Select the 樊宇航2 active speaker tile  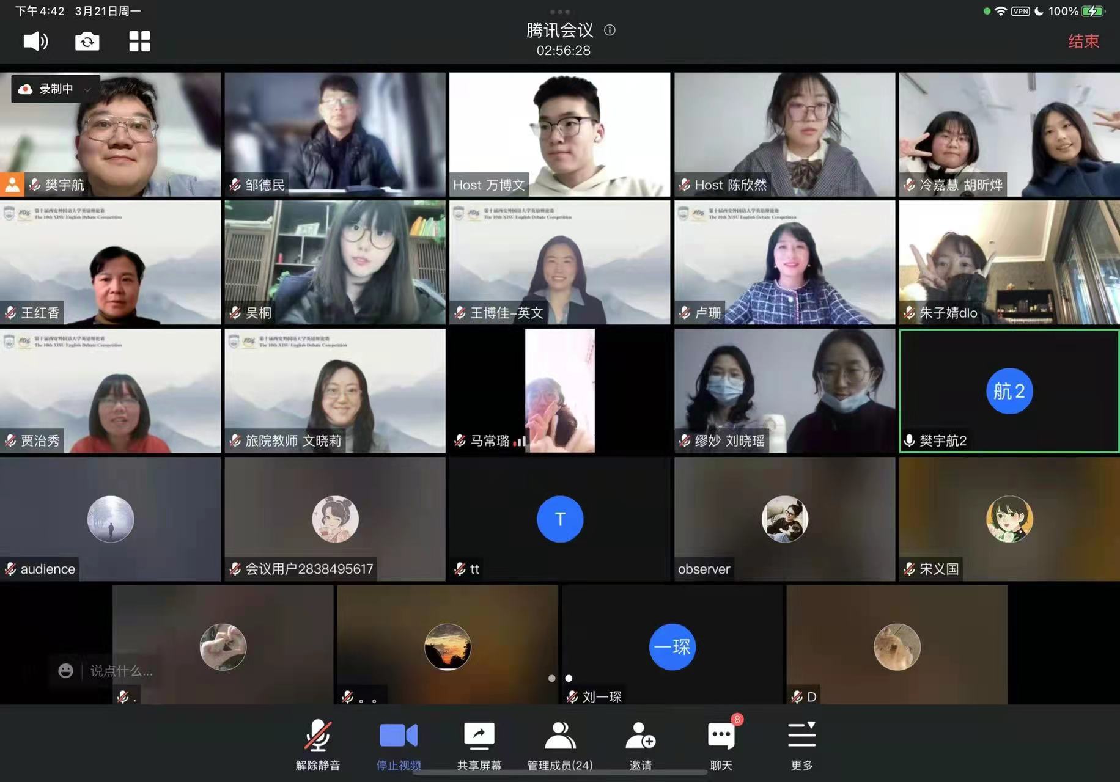tap(1009, 391)
